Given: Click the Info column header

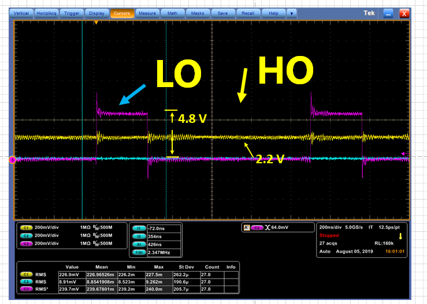Looking at the screenshot, I should (x=231, y=267).
